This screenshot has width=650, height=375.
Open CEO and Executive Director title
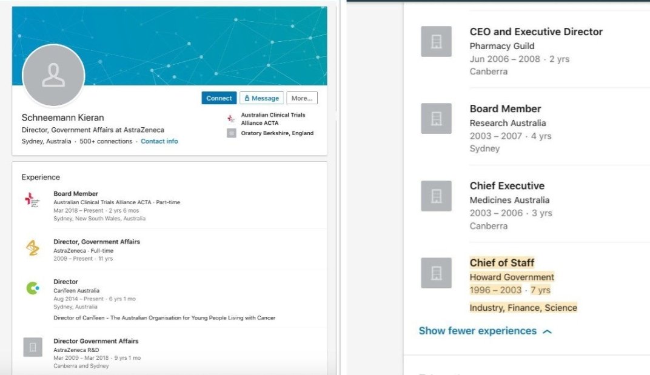click(x=536, y=32)
